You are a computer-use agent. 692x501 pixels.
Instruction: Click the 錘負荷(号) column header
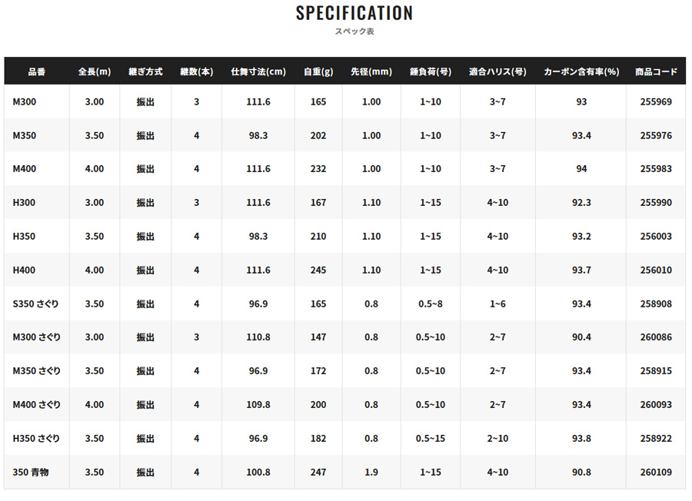[x=431, y=71]
